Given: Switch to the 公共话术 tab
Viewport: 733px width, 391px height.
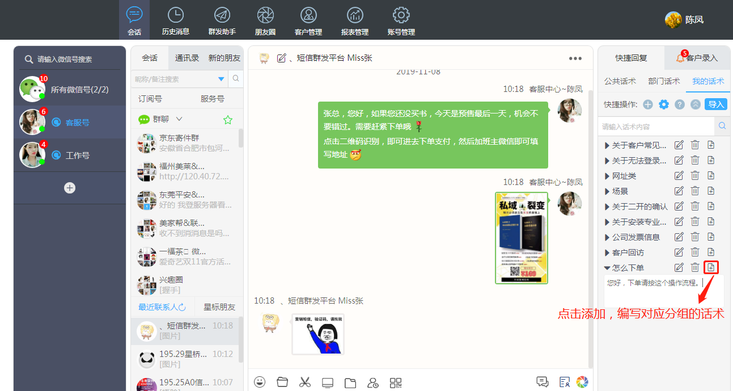Looking at the screenshot, I should tap(620, 81).
